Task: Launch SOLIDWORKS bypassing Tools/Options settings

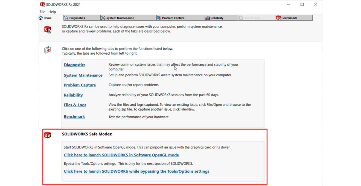Action: (136, 171)
